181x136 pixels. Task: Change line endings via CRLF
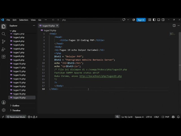tap(156, 117)
